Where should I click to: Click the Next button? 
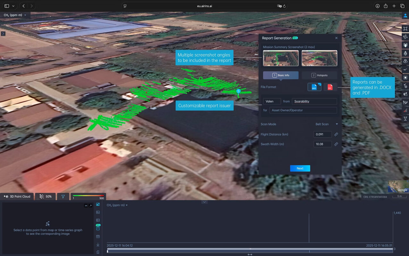coord(300,168)
